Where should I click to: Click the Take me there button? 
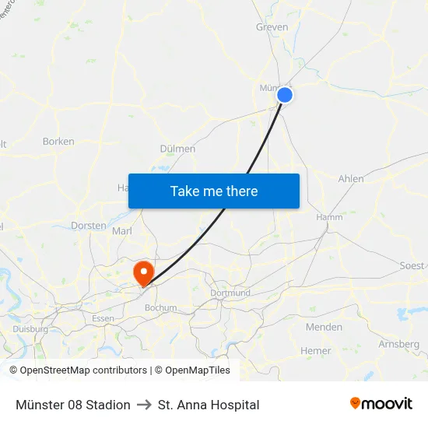(214, 191)
